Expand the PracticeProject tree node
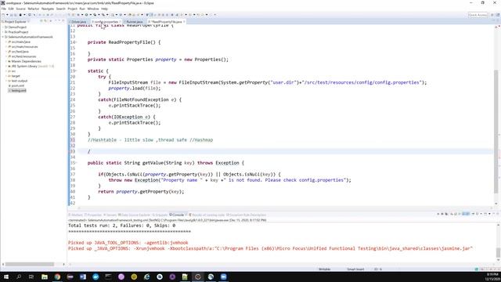501x282 pixels. click(3, 32)
